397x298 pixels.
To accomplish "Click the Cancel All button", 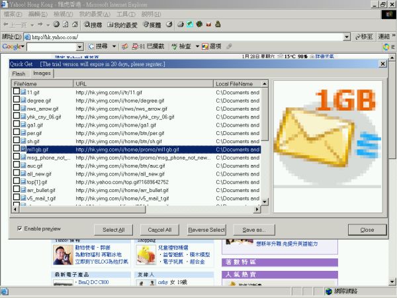I will 159,230.
